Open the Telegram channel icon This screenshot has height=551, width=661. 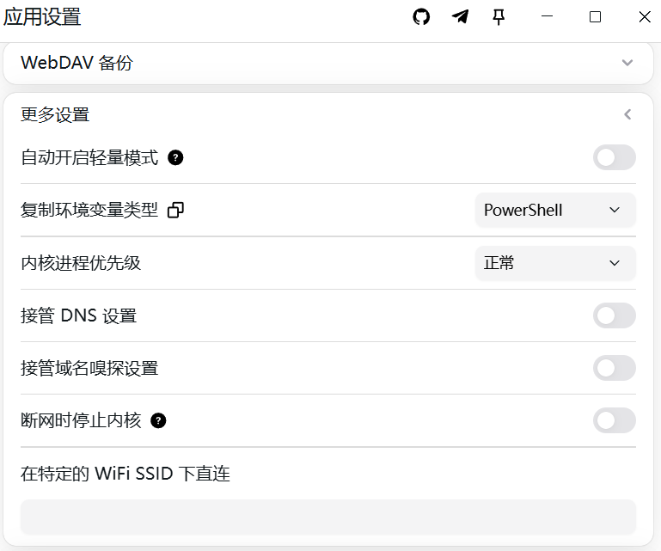click(x=460, y=17)
